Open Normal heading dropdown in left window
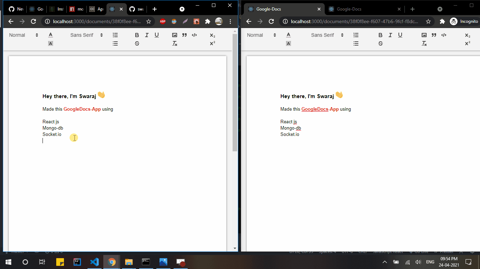480x269 pixels. click(x=24, y=35)
